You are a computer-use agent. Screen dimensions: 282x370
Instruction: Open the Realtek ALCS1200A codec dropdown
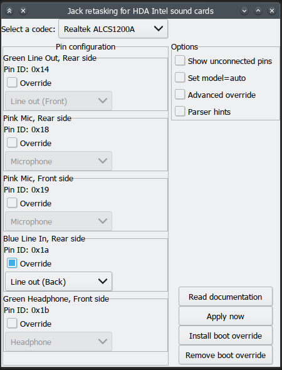[x=113, y=29]
